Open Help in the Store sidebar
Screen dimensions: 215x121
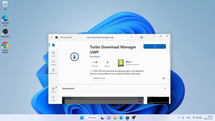point(53,98)
